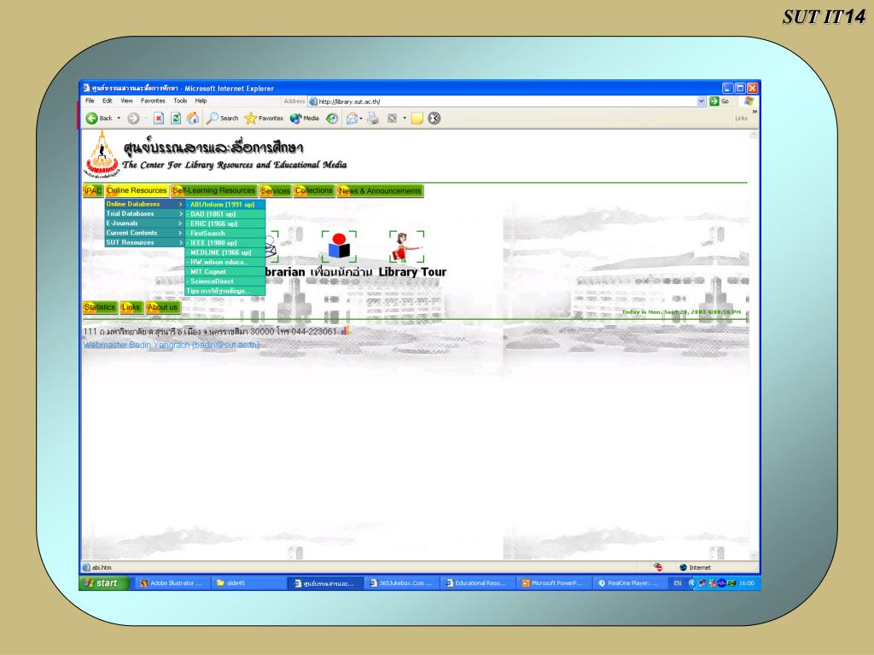Viewport: 874px width, 655px height.
Task: Switch to Adobe Illustrator taskbar button
Action: point(172,583)
